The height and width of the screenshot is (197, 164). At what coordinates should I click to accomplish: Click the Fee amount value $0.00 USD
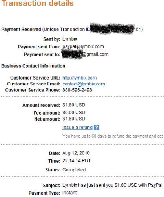[x=74, y=113]
